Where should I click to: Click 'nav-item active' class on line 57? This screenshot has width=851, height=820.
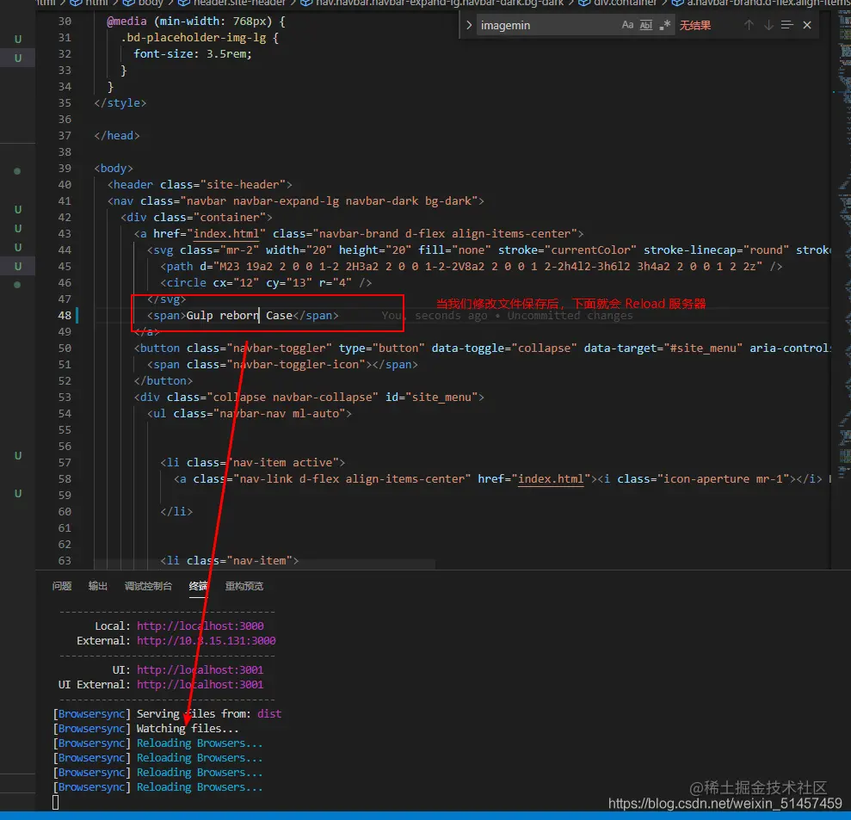coord(282,462)
